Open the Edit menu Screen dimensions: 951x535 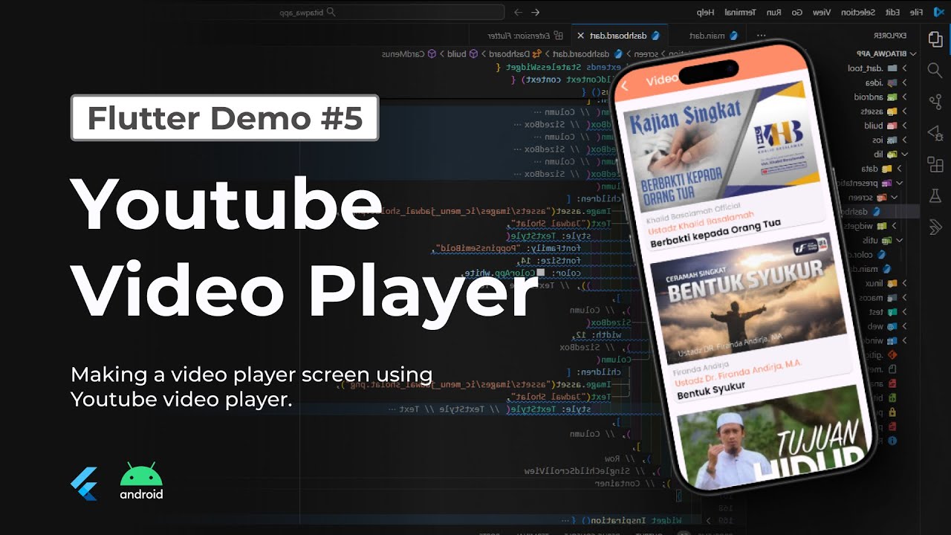(x=892, y=12)
